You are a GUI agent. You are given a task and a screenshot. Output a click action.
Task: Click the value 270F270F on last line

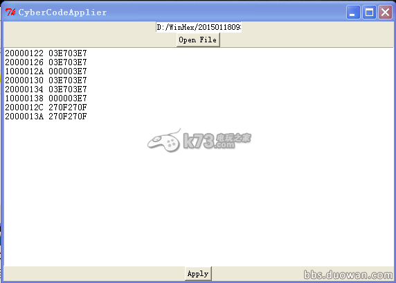click(x=68, y=117)
